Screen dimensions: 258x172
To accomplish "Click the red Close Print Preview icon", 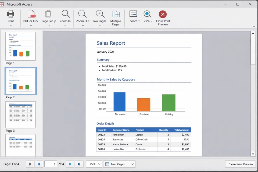I will point(163,14).
